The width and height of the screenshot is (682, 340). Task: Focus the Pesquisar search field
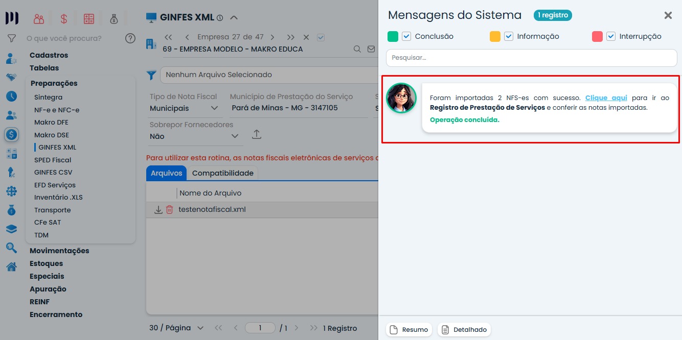point(532,58)
